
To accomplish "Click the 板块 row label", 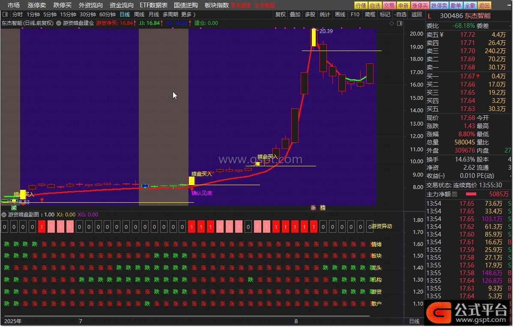I will [x=376, y=256].
